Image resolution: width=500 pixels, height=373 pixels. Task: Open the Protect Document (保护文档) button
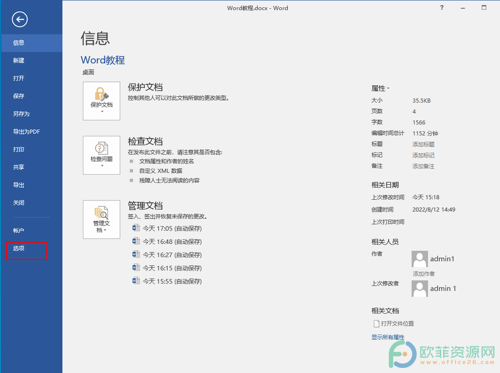(x=101, y=101)
